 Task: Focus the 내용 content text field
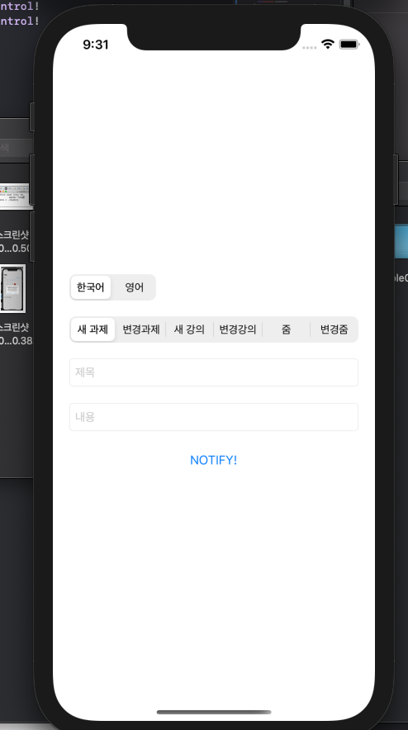tap(214, 417)
